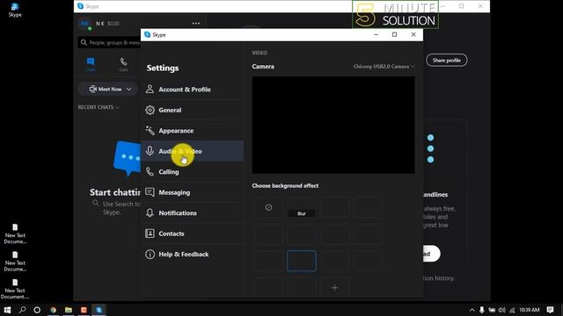Viewport: 563px width, 316px height.
Task: Expand the Meet Now dropdown arrow
Action: point(129,89)
